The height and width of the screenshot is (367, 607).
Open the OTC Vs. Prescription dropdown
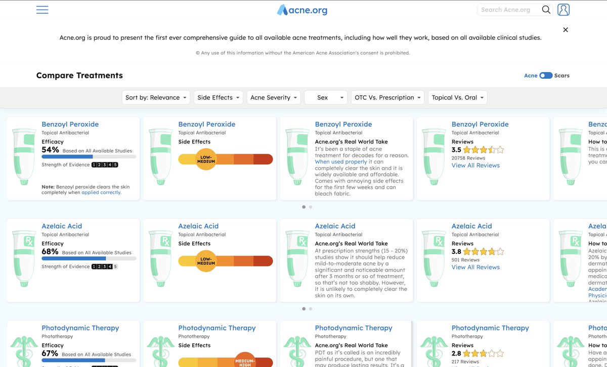tap(387, 97)
